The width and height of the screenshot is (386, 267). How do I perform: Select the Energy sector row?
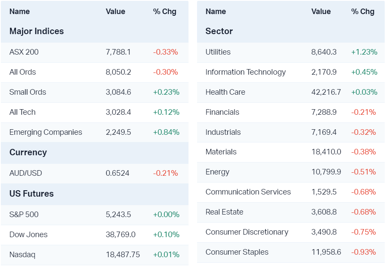click(x=218, y=172)
